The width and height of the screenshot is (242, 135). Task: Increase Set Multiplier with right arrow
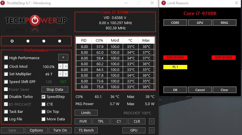click(66, 74)
